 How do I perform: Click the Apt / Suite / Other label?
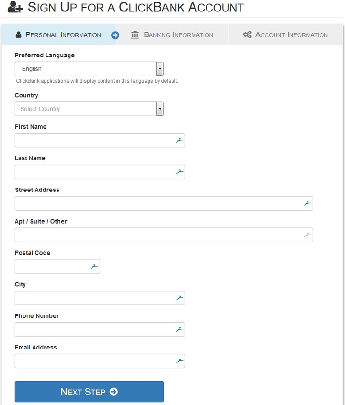[41, 221]
